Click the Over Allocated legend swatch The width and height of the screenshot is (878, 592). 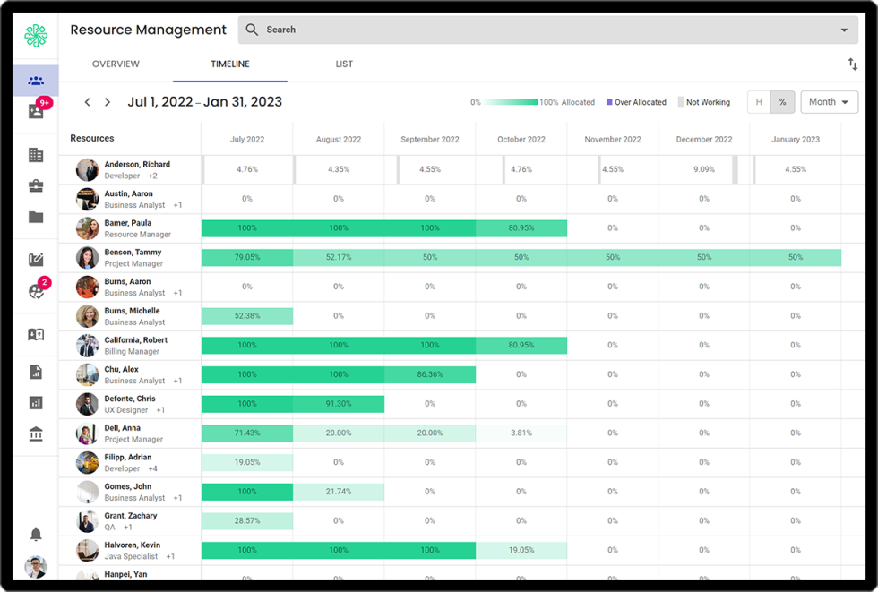tap(609, 102)
